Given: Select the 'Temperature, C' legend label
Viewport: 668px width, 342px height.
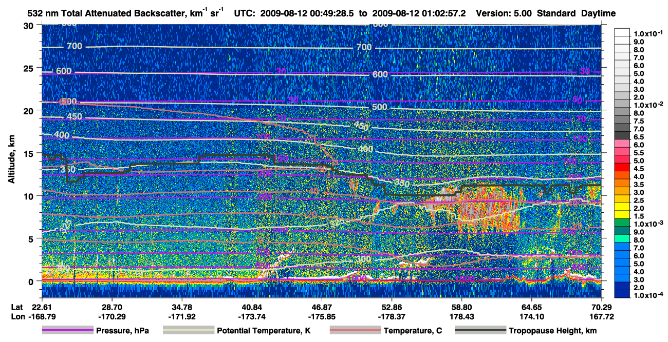Looking at the screenshot, I should tap(413, 331).
